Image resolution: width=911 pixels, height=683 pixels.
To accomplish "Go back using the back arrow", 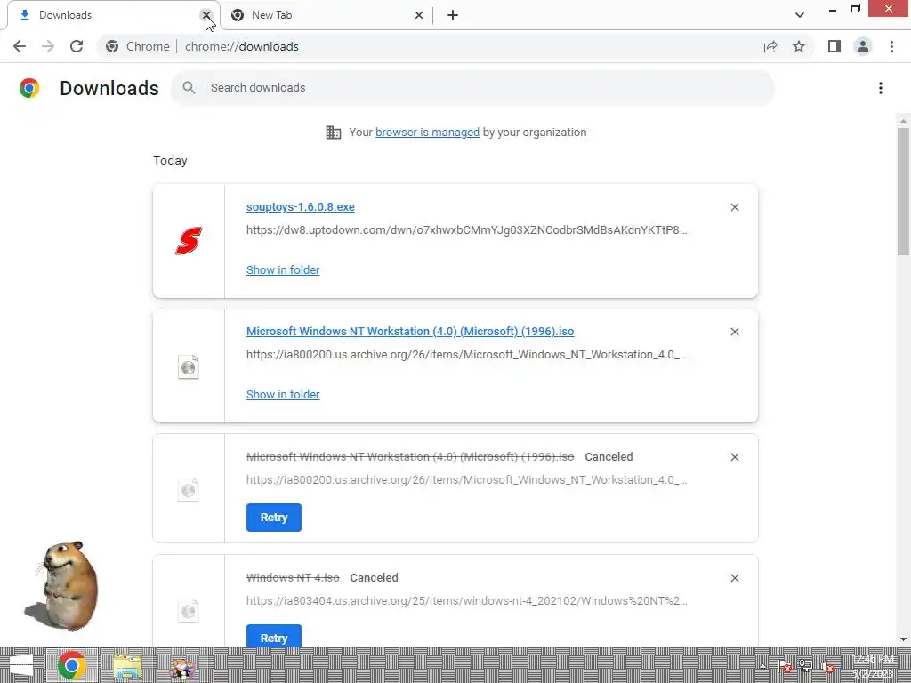I will (x=20, y=46).
